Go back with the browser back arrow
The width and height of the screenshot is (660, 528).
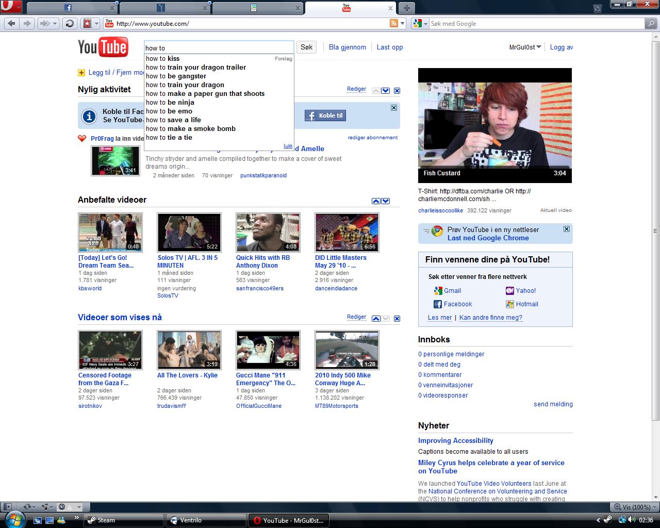(x=11, y=23)
